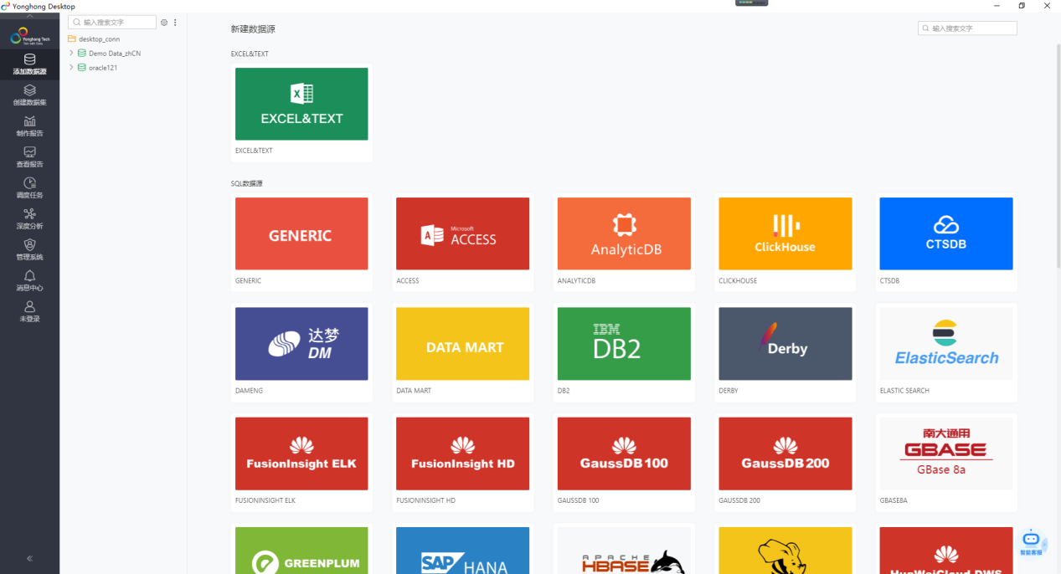Choose the HuaWeiCloud DWS card

[946, 551]
